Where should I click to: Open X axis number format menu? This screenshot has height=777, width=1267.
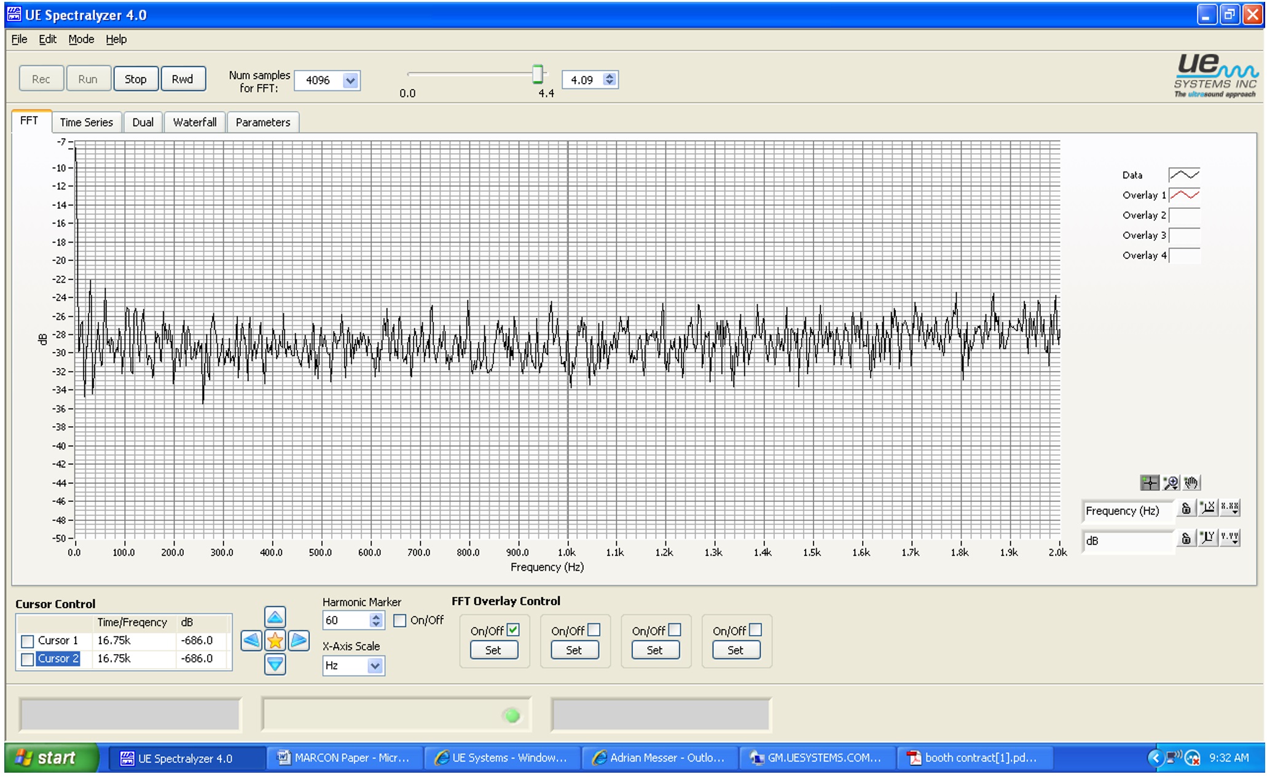point(1230,508)
